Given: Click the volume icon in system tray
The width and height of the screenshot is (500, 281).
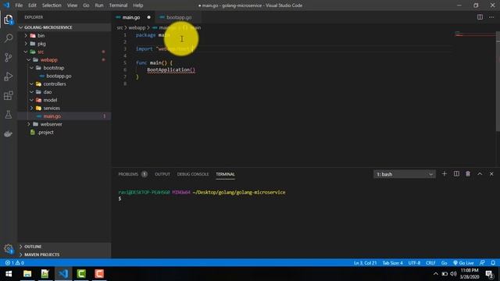Looking at the screenshot, I should tap(453, 274).
